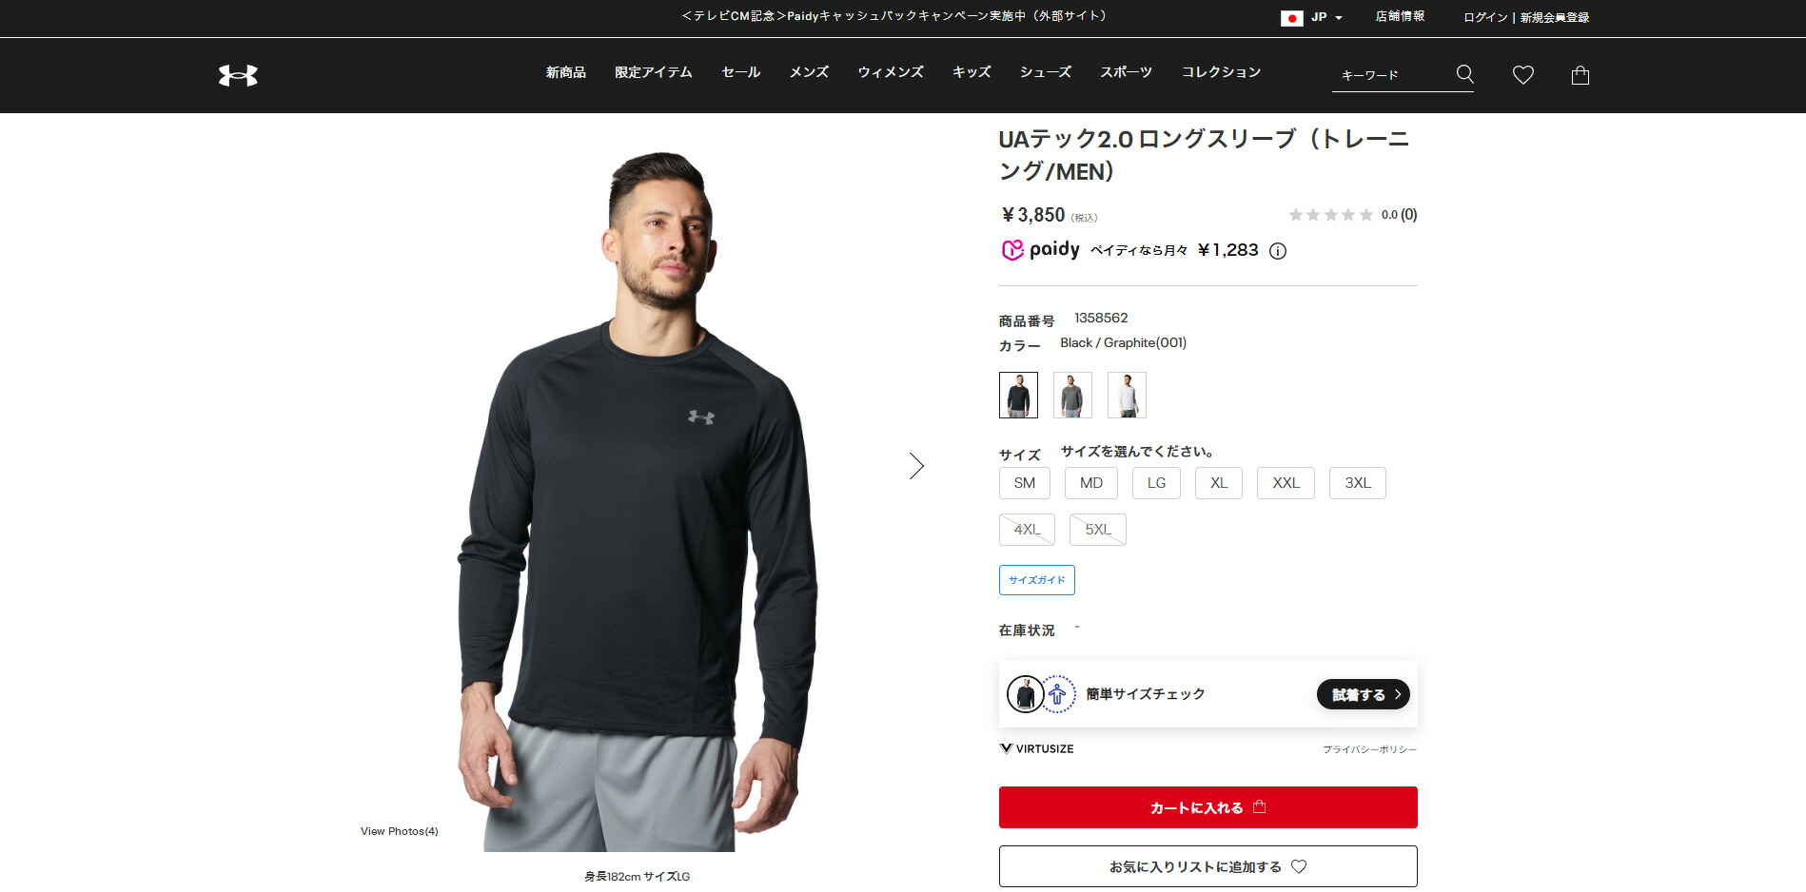Choose the white color swatch
This screenshot has width=1806, height=892.
[1127, 395]
